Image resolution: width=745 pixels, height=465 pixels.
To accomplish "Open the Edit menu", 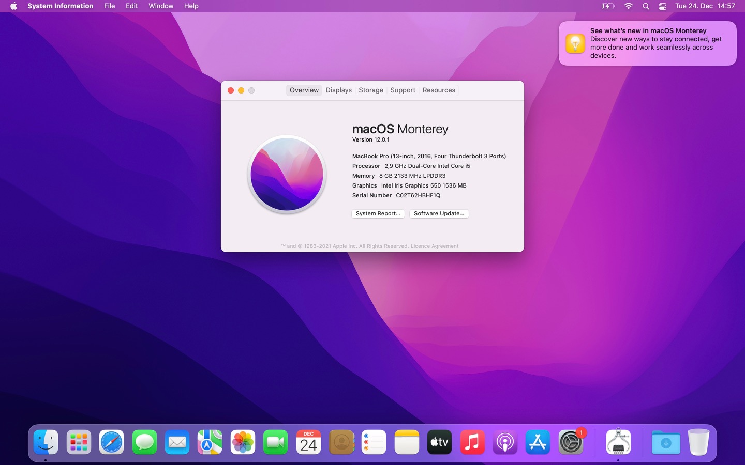I will (x=132, y=6).
